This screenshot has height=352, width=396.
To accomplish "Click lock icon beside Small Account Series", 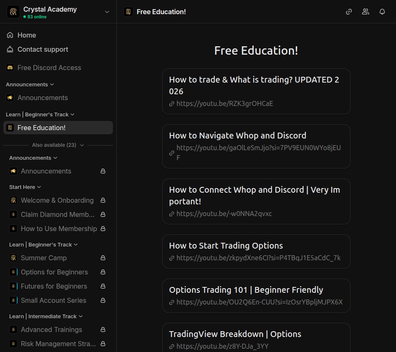I will click(103, 300).
